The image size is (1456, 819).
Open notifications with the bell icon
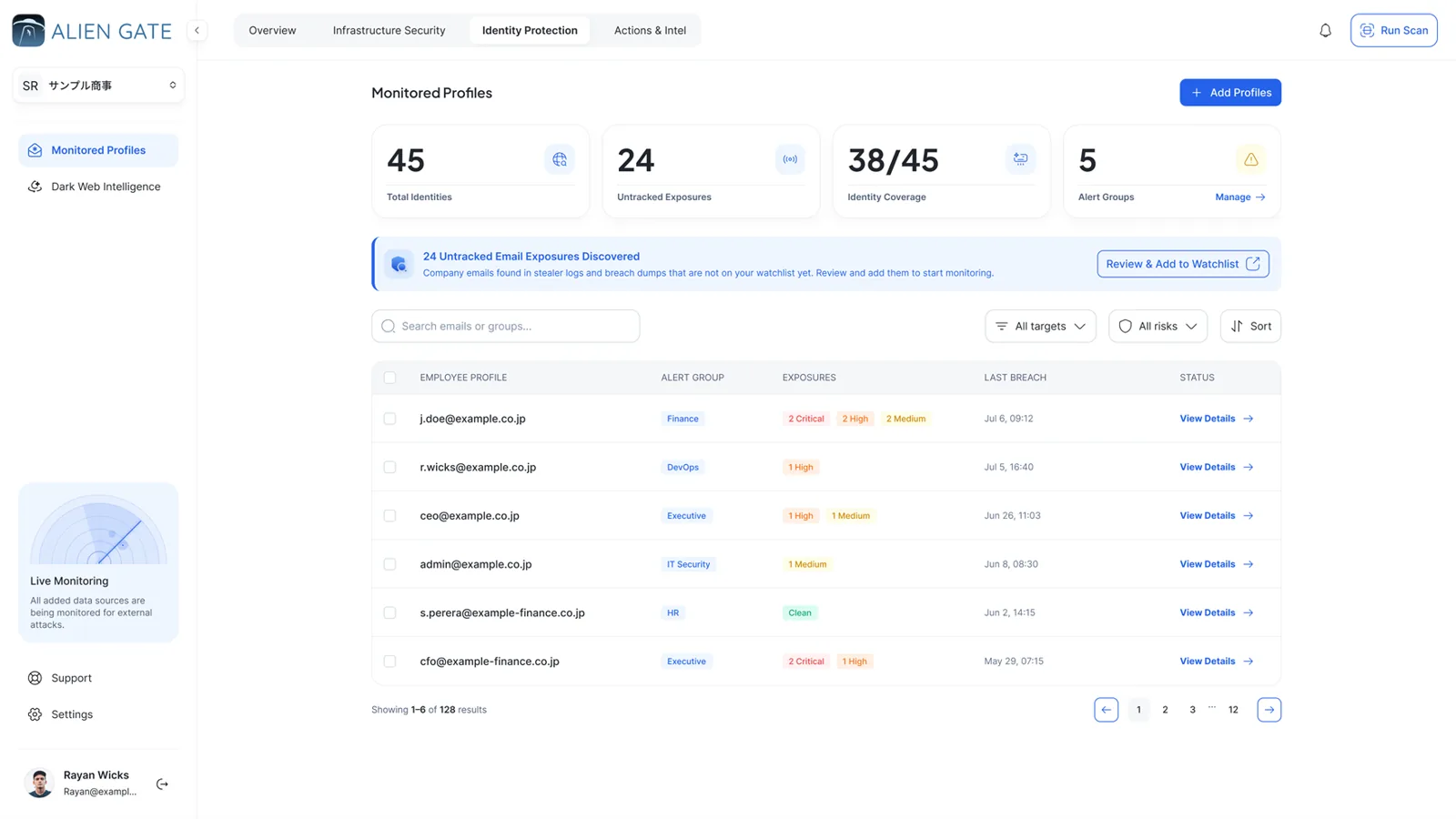click(x=1325, y=30)
